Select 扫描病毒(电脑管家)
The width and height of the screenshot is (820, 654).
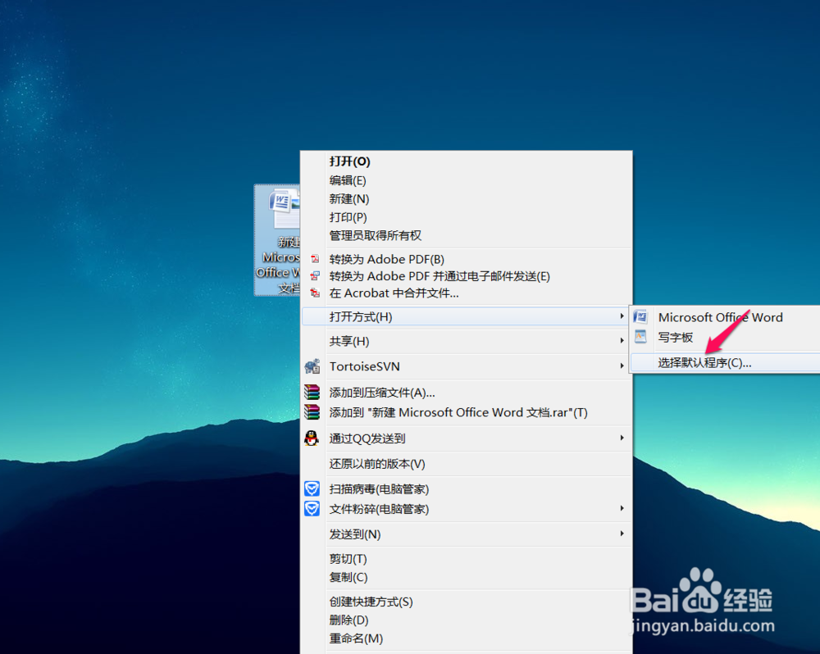pos(467,489)
